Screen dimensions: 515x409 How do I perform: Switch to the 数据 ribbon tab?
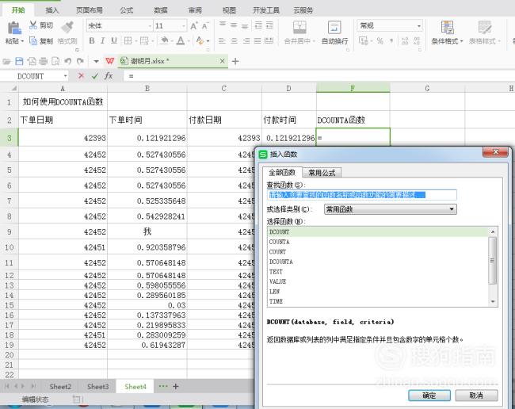click(x=161, y=10)
